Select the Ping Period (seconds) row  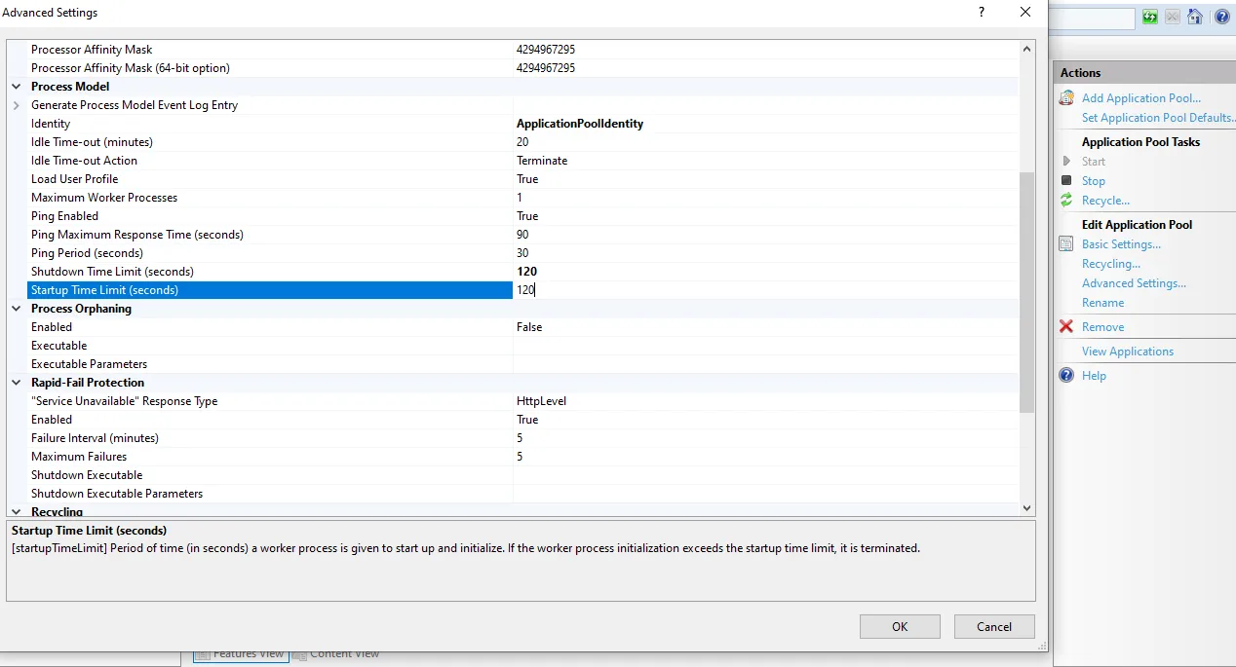(x=521, y=253)
